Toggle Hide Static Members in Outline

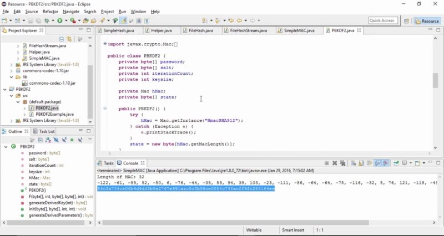tap(64, 140)
